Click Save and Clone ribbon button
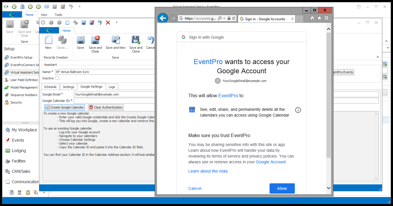 pyautogui.click(x=136, y=44)
